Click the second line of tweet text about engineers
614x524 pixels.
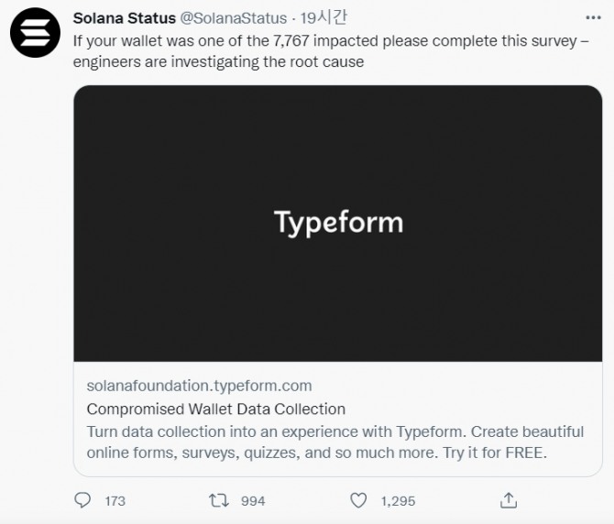pos(218,61)
